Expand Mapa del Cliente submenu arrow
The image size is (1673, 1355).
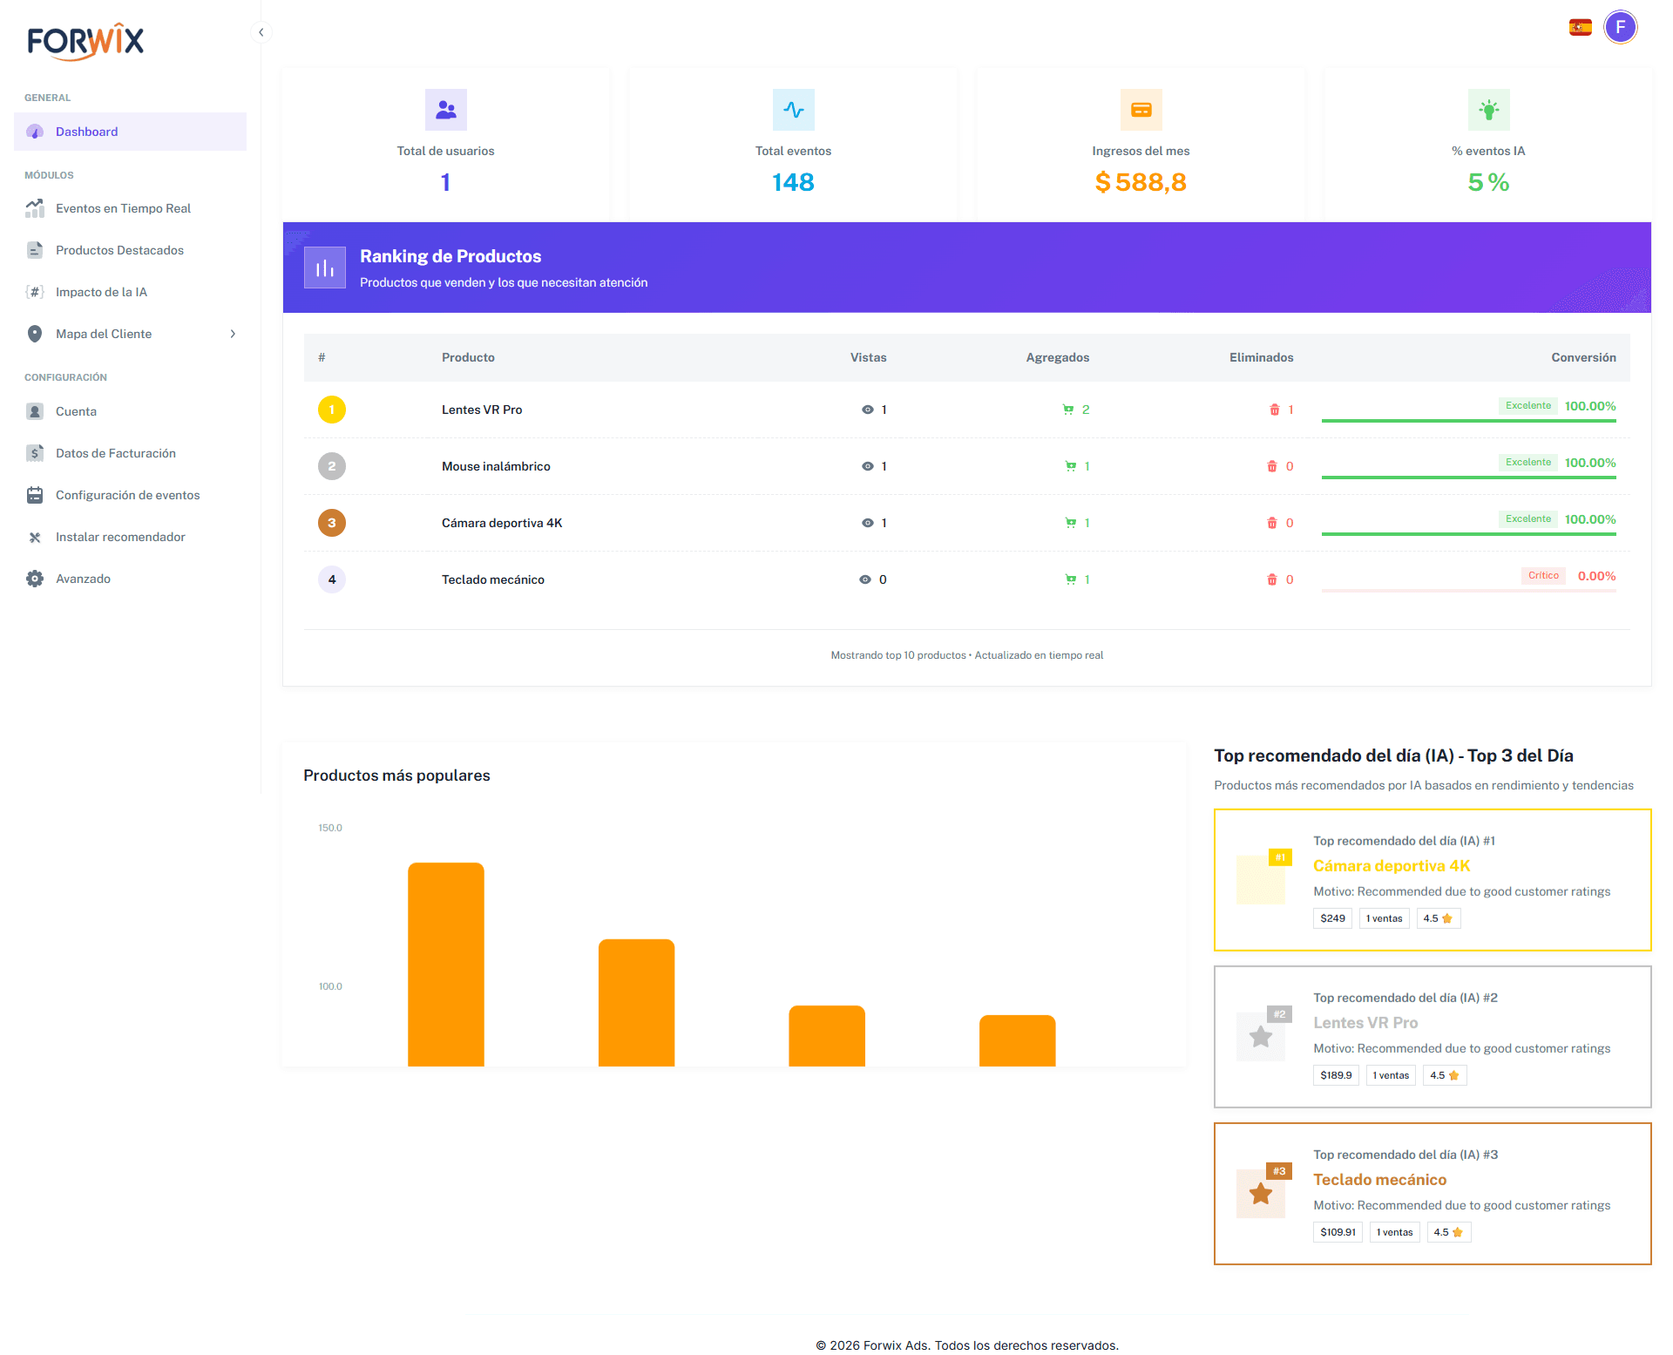pyautogui.click(x=233, y=334)
